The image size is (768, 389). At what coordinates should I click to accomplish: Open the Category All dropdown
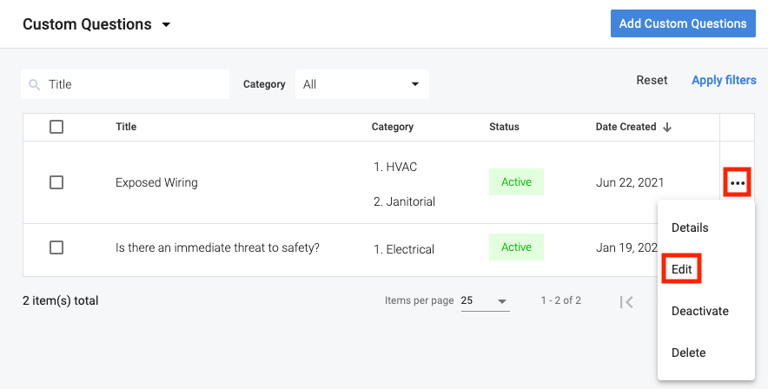(361, 84)
